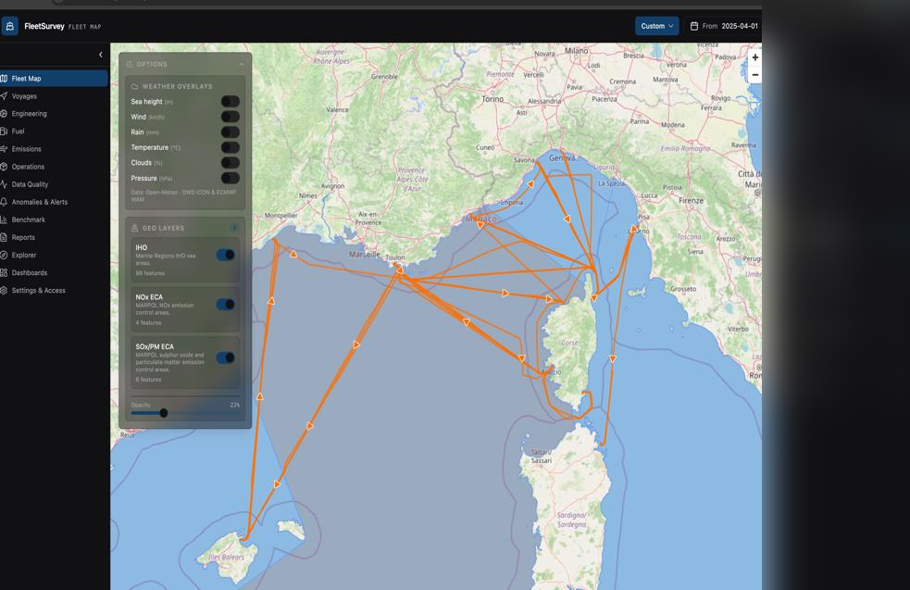This screenshot has width=910, height=590.
Task: Click the Options panel sliders icon
Action: 130,65
